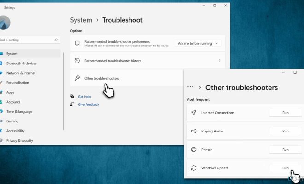The width and height of the screenshot is (304, 184).
Task: Go to Privacy & security settings
Action: (x=20, y=140)
